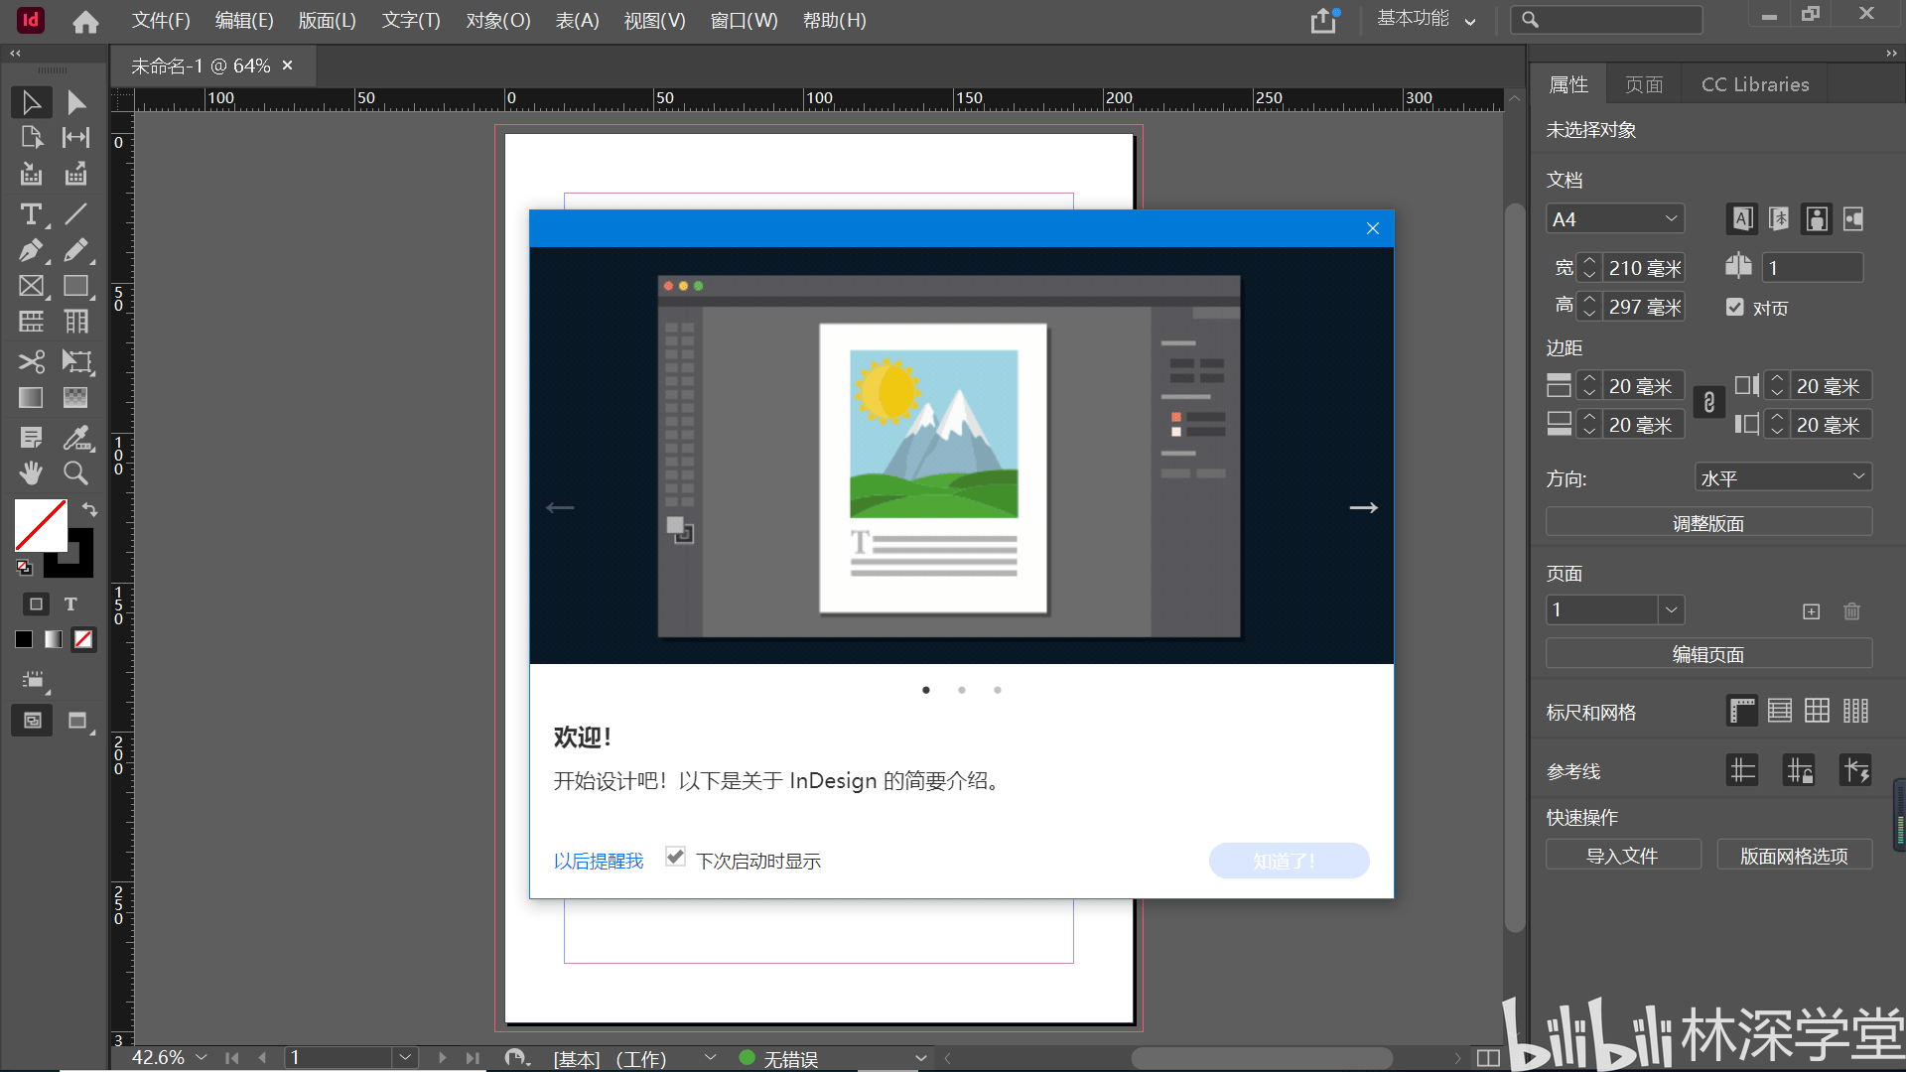Click the search field in top bar
1906x1072 pixels.
[x=1607, y=20]
